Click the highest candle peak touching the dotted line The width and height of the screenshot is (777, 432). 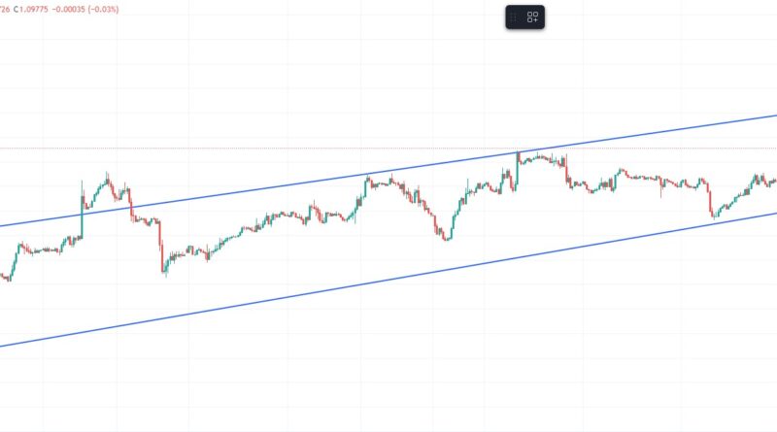point(519,155)
